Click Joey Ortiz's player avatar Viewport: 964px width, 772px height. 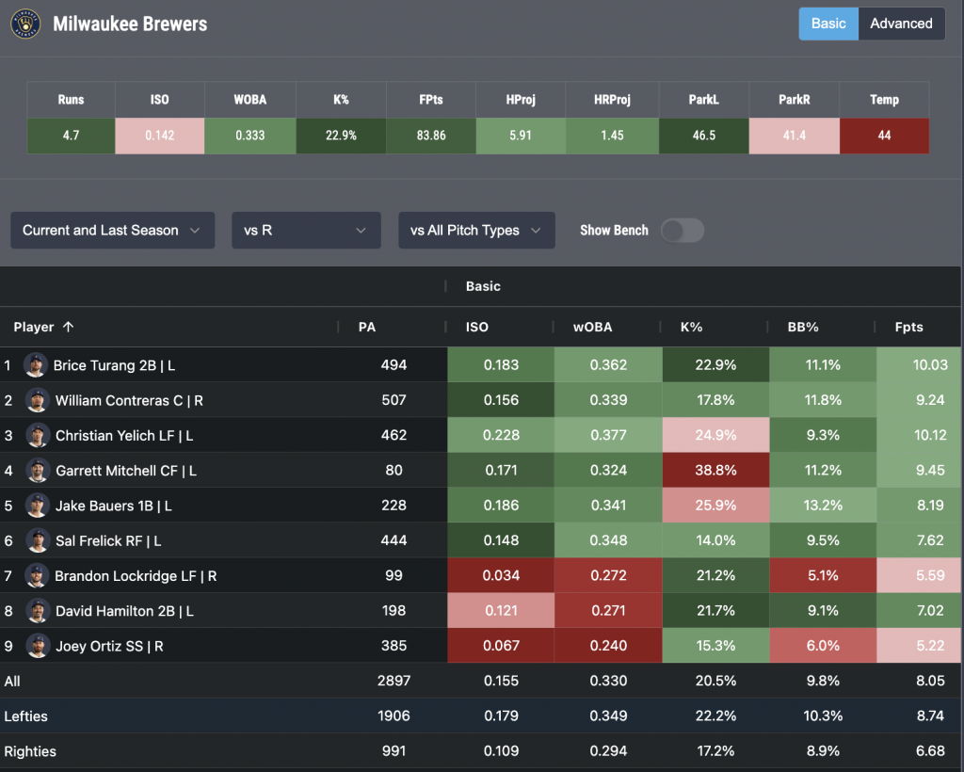coord(36,646)
